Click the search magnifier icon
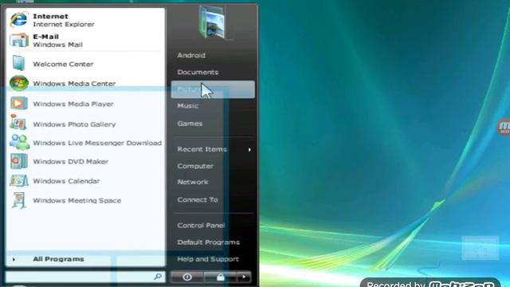Image resolution: width=510 pixels, height=287 pixels. point(158,277)
